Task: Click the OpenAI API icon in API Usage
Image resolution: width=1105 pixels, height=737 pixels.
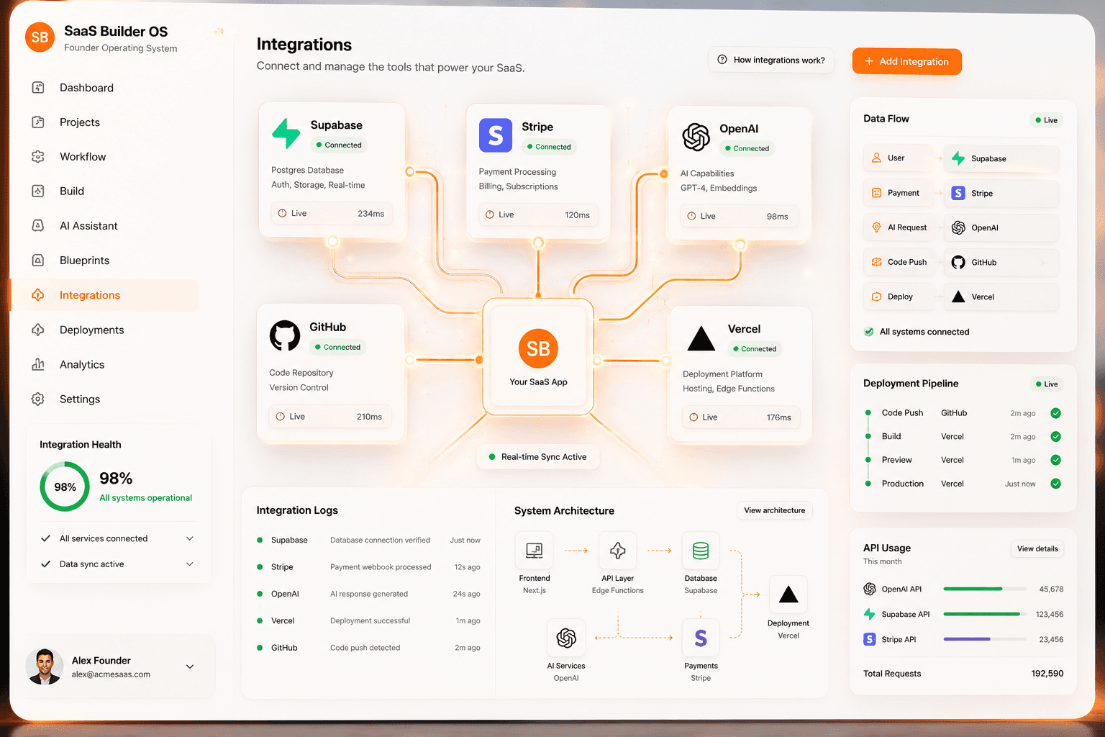Action: point(870,589)
